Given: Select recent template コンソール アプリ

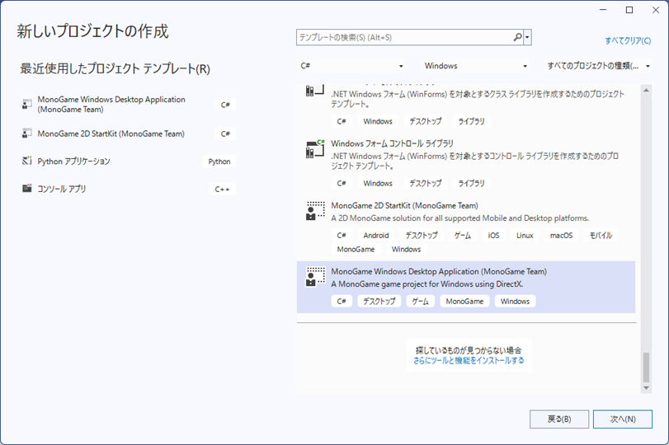Looking at the screenshot, I should tap(129, 189).
